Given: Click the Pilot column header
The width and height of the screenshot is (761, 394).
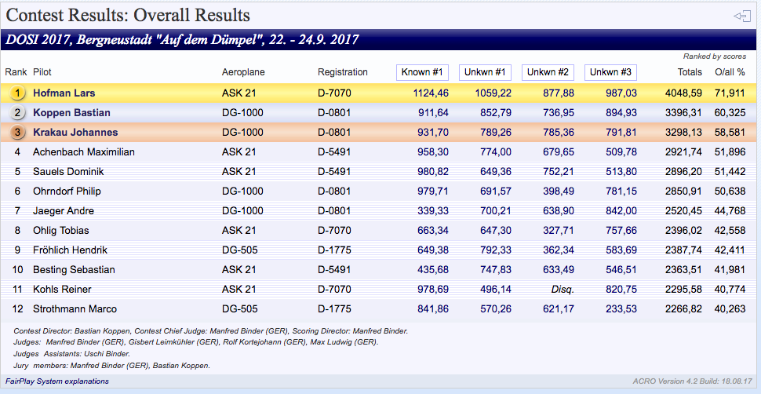Looking at the screenshot, I should click(42, 72).
